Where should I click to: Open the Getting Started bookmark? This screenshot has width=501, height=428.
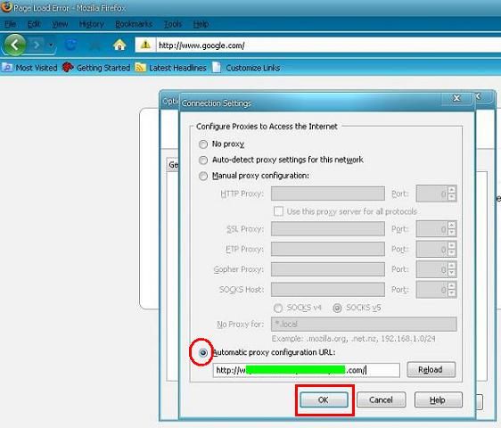[x=96, y=68]
